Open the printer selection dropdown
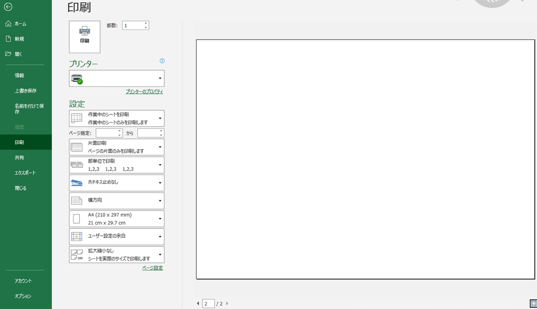 tap(117, 78)
